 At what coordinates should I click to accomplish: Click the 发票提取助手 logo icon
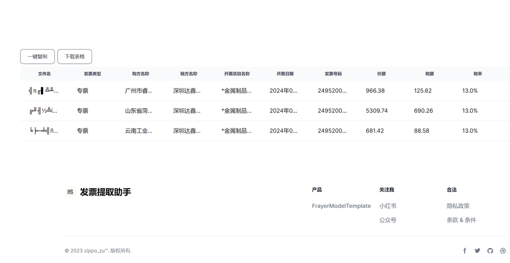click(x=70, y=192)
